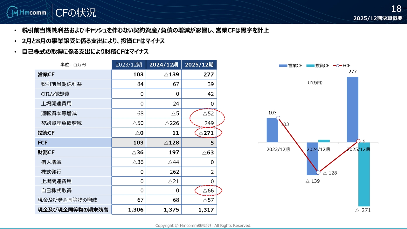The height and width of the screenshot is (229, 407).
Task: Select the 2025/12期 column header
Action: (x=199, y=65)
